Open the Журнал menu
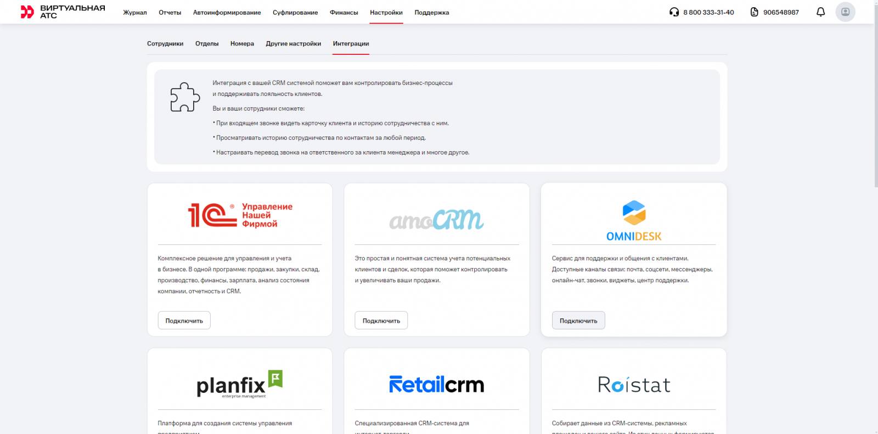This screenshot has width=878, height=434. point(135,13)
